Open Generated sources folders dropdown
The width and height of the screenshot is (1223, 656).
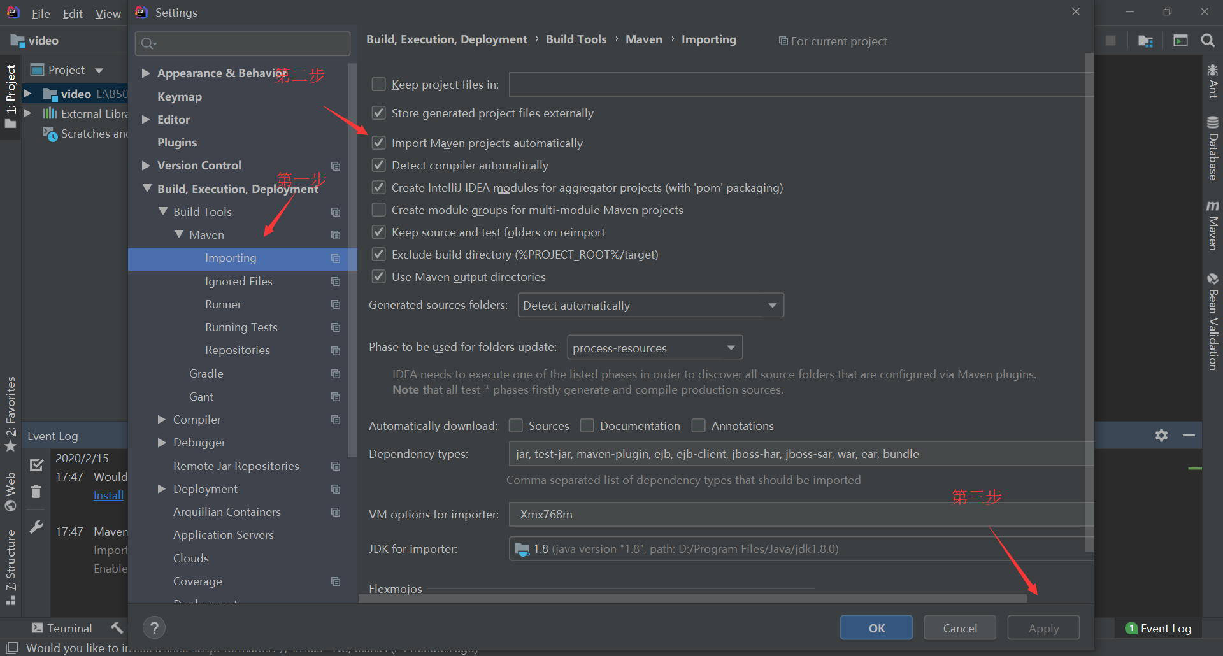[651, 305]
